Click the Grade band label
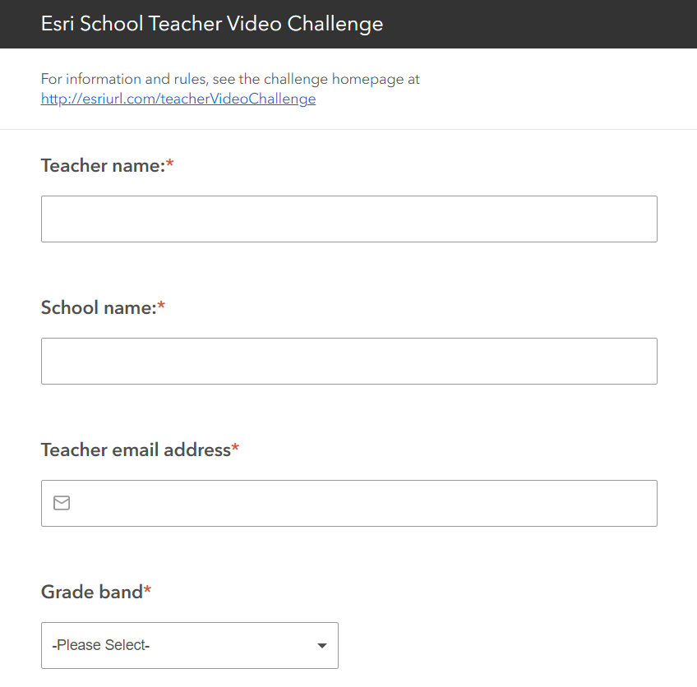697x687 pixels. 92,592
